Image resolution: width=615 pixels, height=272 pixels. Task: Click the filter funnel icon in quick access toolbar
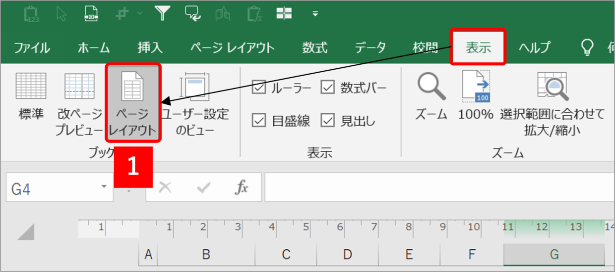163,13
